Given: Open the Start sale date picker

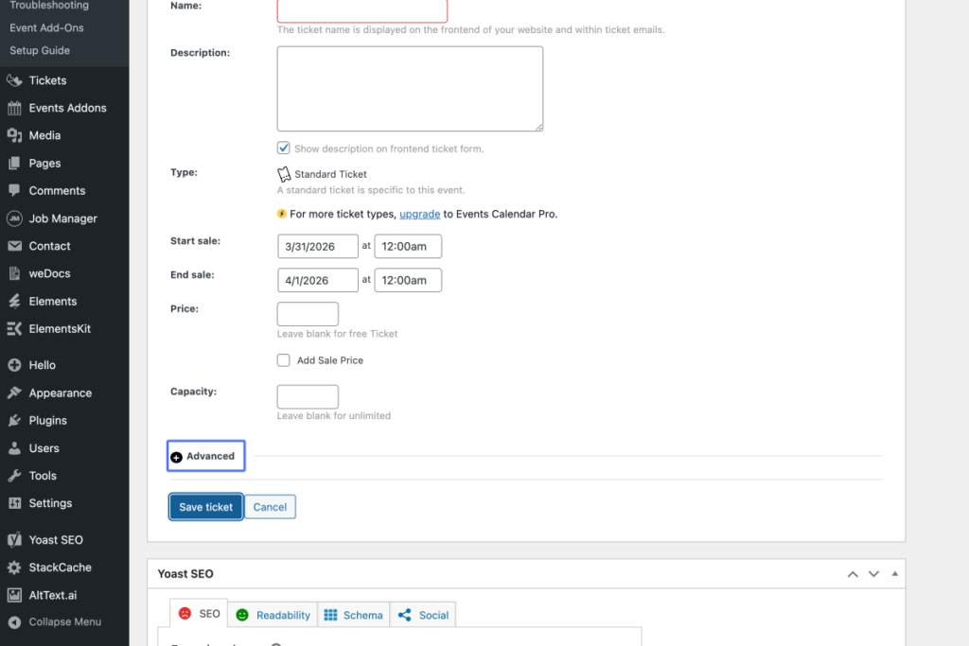Looking at the screenshot, I should pyautogui.click(x=318, y=247).
